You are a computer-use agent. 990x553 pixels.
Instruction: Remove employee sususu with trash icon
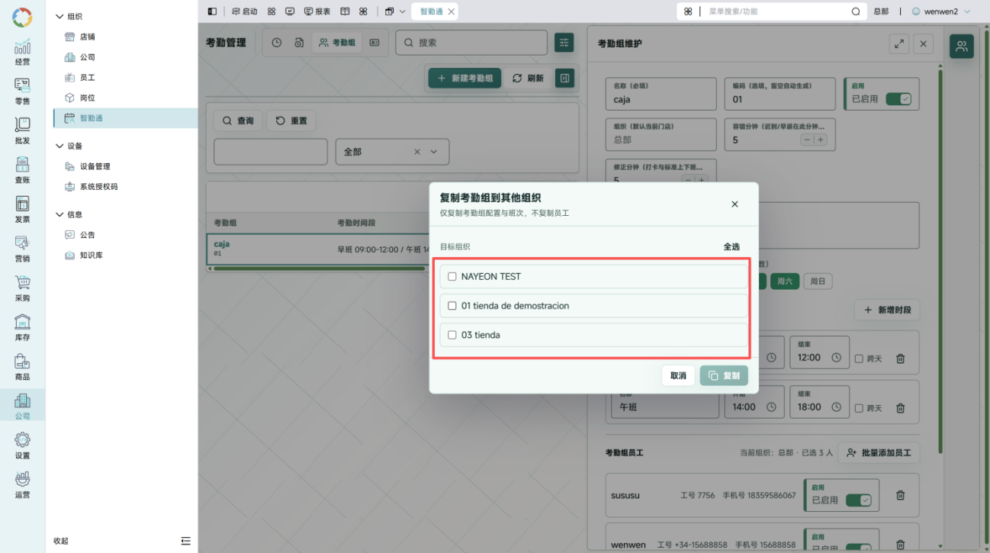[900, 495]
